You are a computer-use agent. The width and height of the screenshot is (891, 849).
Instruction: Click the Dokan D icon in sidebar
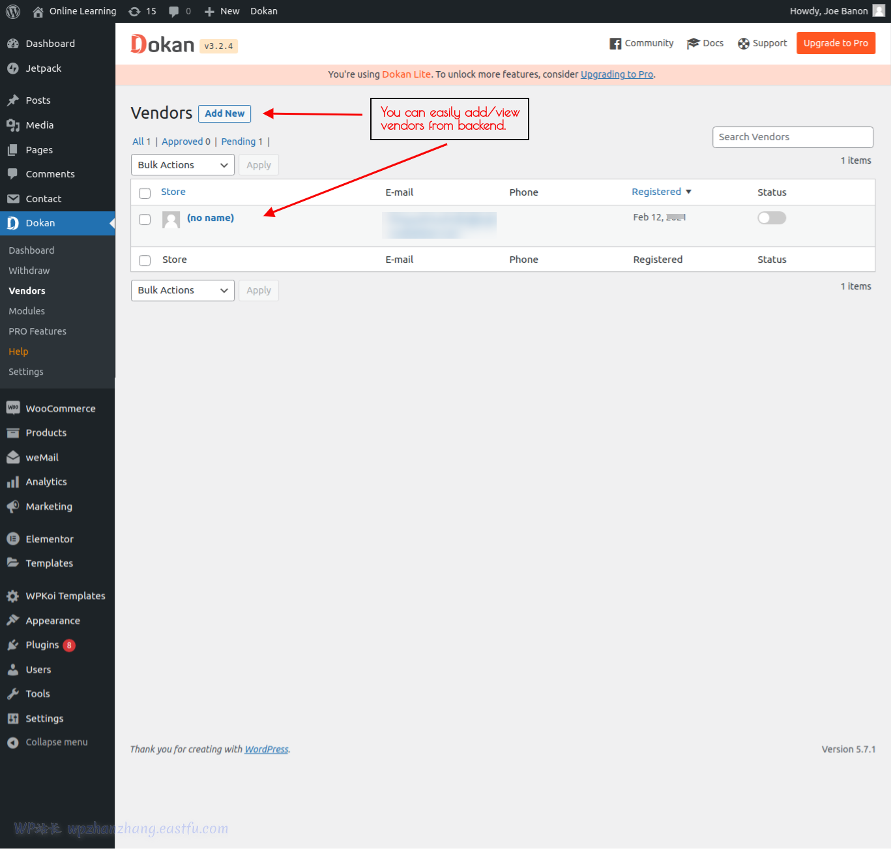(x=13, y=223)
